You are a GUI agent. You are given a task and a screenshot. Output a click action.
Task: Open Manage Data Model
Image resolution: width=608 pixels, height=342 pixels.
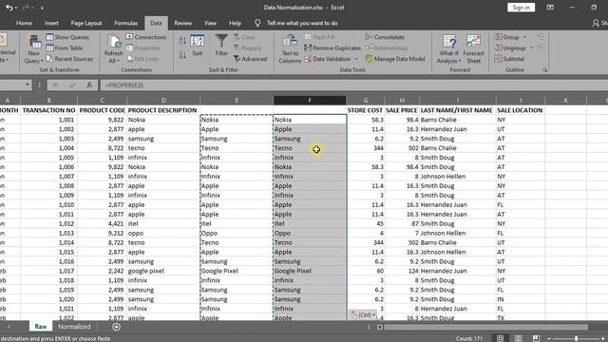(x=395, y=59)
